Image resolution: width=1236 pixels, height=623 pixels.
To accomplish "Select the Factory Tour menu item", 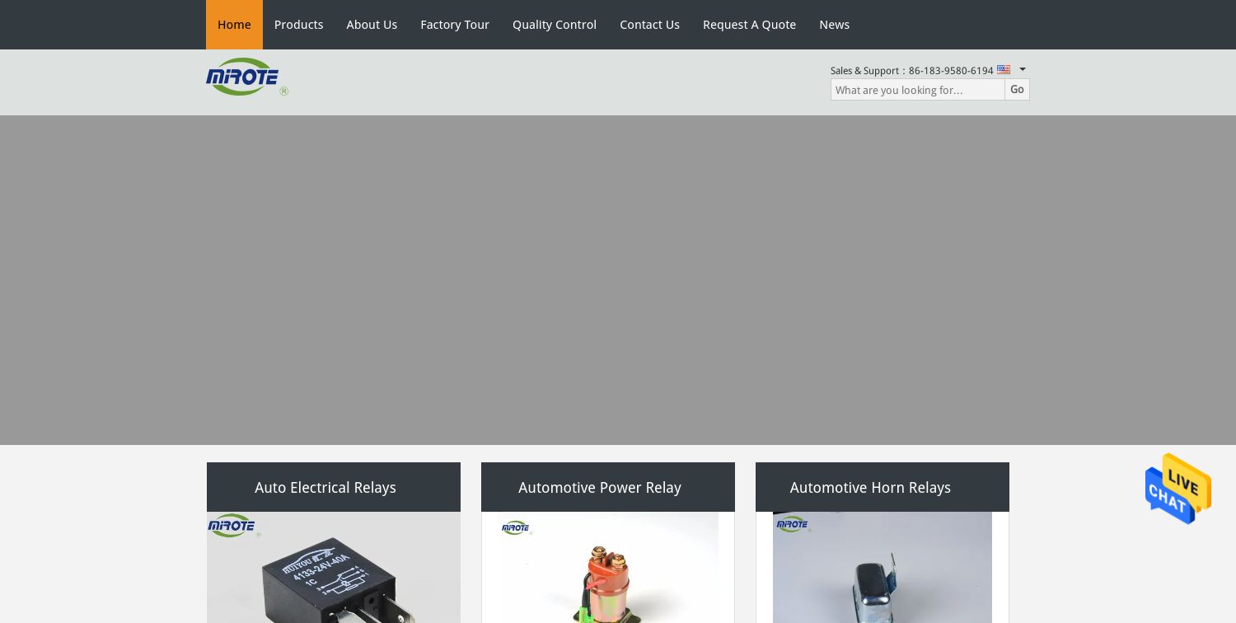I will tap(455, 25).
